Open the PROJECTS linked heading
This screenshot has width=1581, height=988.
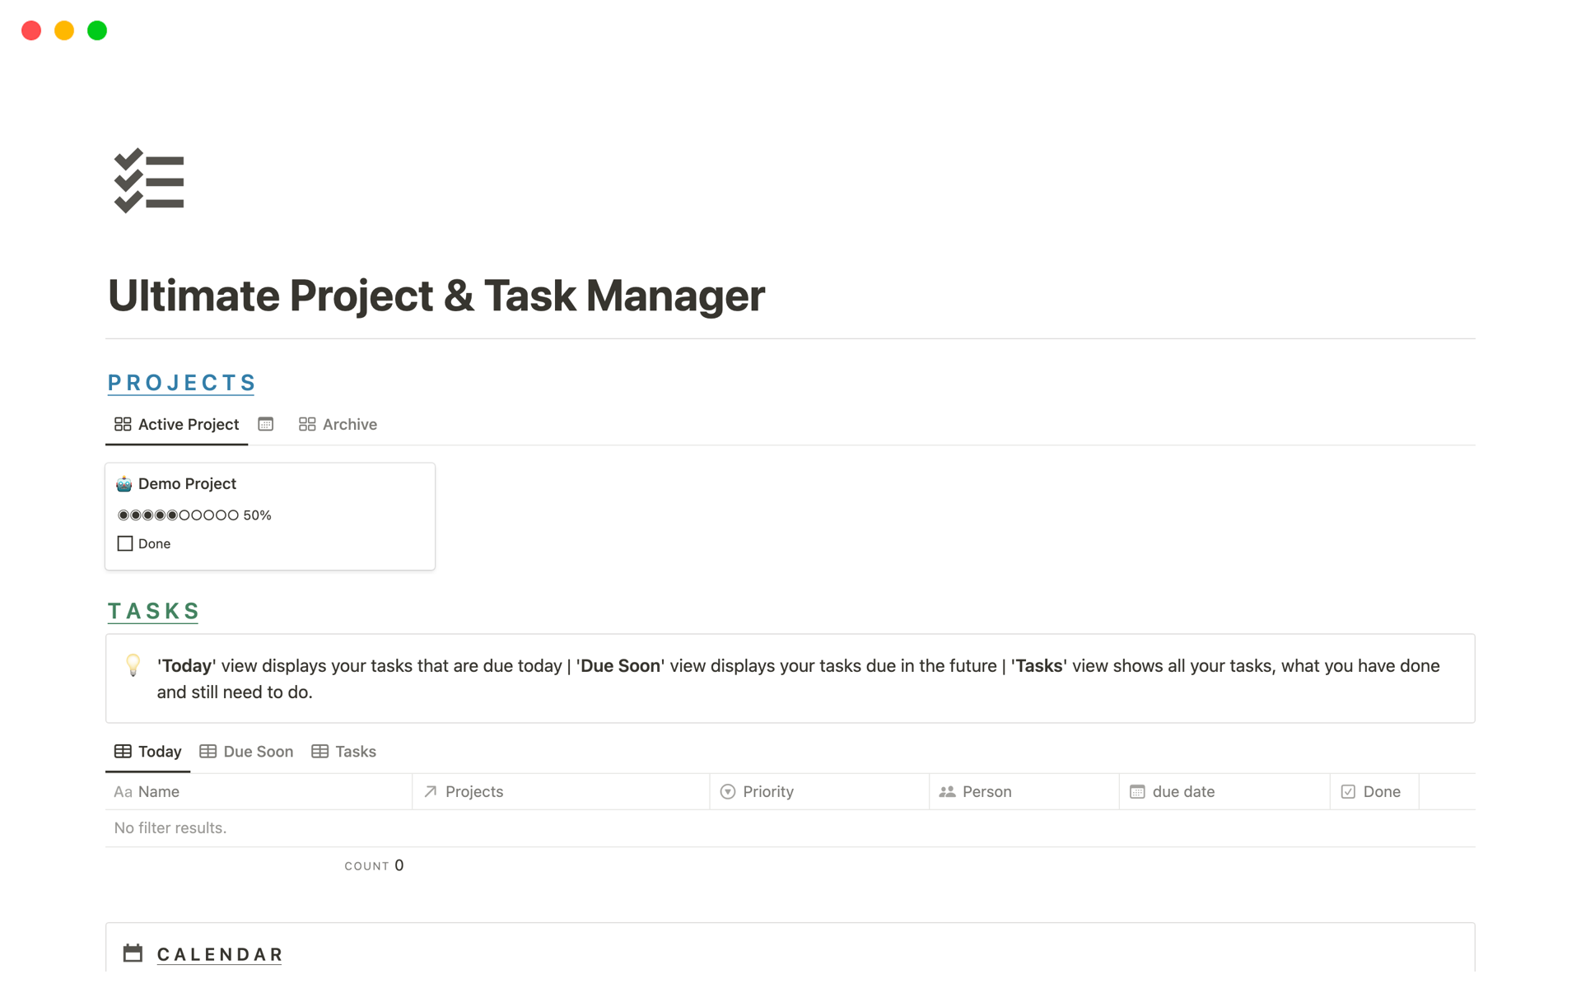(x=180, y=381)
